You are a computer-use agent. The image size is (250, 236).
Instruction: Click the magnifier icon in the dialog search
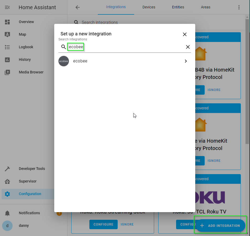pyautogui.click(x=63, y=47)
